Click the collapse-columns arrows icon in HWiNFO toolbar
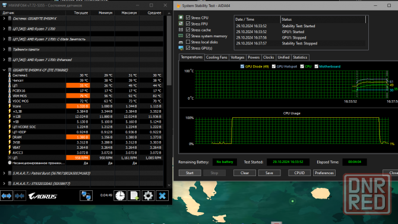 (20, 196)
